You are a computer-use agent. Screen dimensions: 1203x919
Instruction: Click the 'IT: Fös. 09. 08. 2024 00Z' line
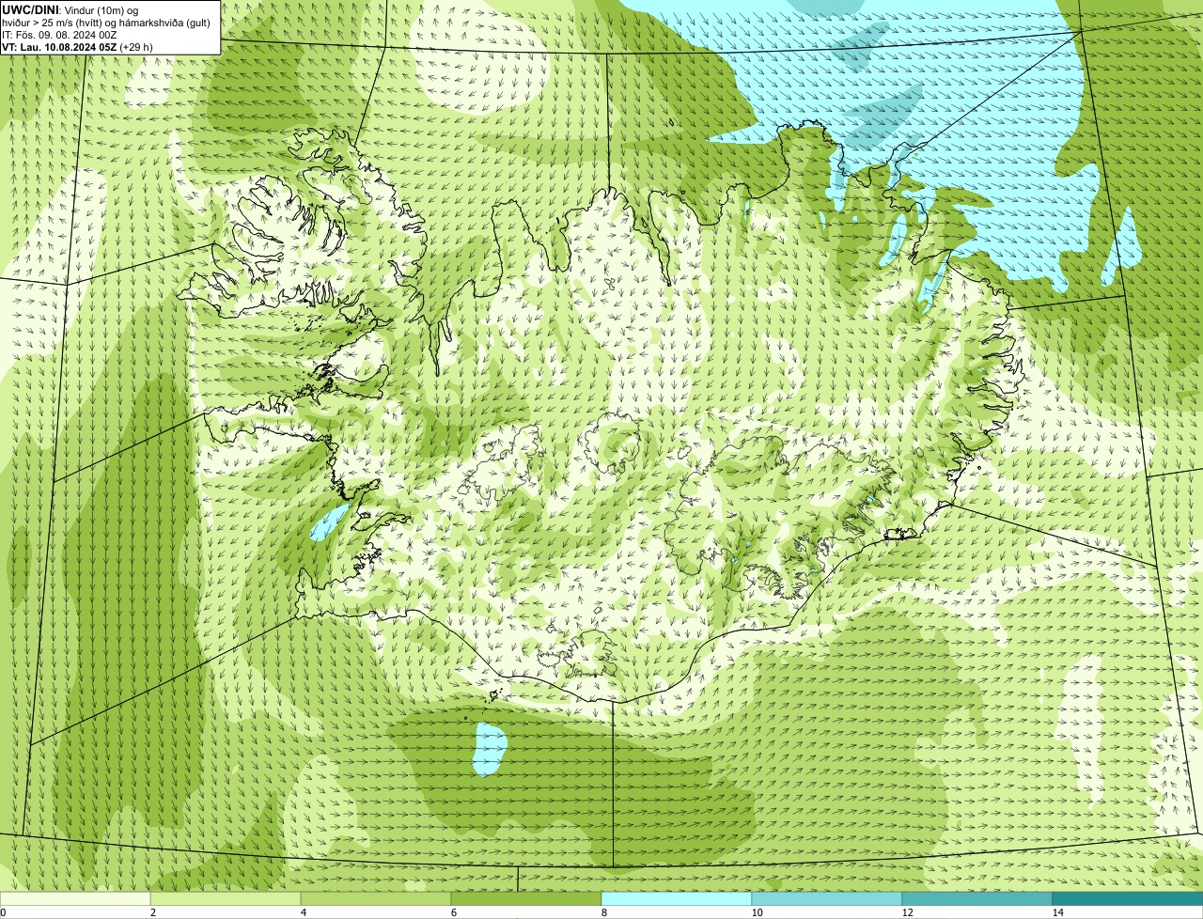tap(59, 35)
